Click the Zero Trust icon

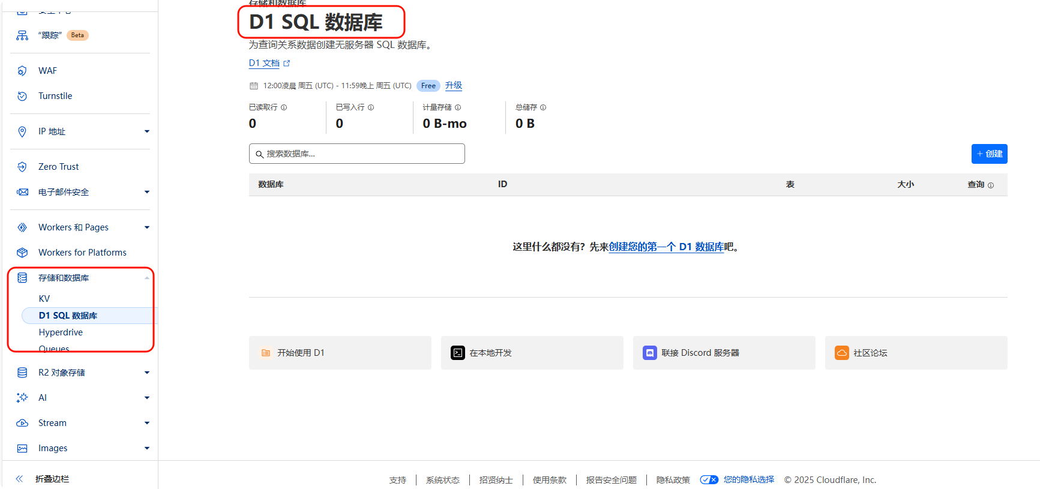22,167
